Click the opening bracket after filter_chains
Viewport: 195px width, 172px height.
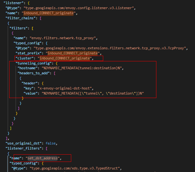pos(41,18)
